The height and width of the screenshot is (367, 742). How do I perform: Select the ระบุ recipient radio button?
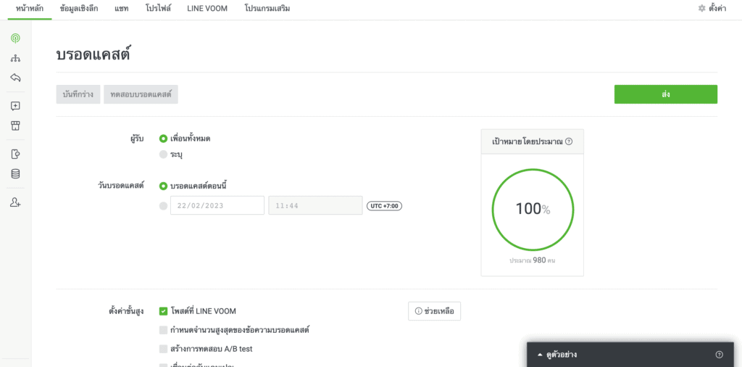pos(163,154)
